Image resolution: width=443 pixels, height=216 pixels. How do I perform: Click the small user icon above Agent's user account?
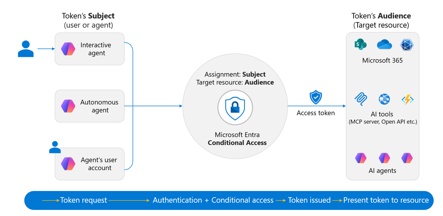click(55, 147)
